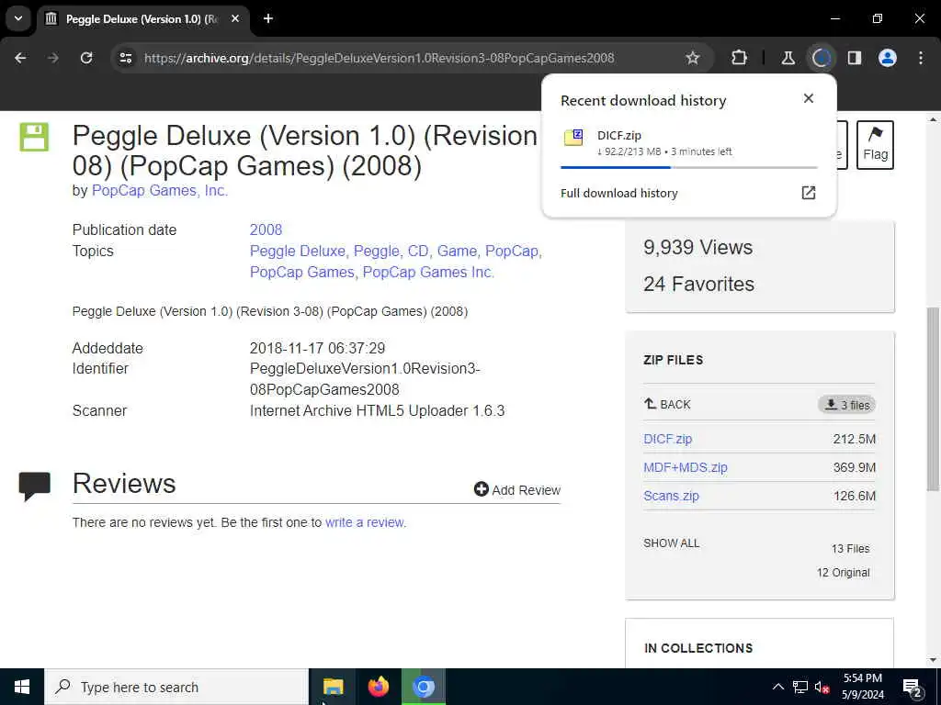
Task: Open the tab search dropdown arrow
Action: point(18,18)
